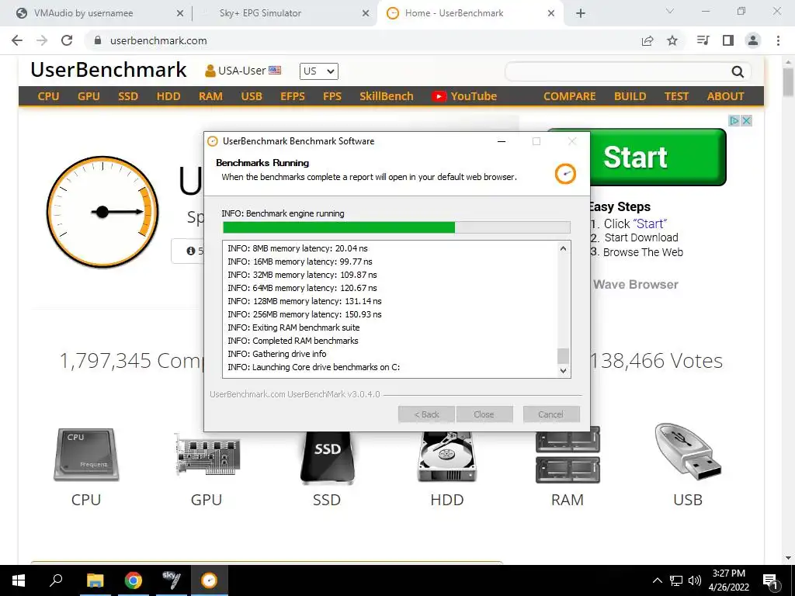The width and height of the screenshot is (795, 596).
Task: Click the HDD hard disk image
Action: 446,456
